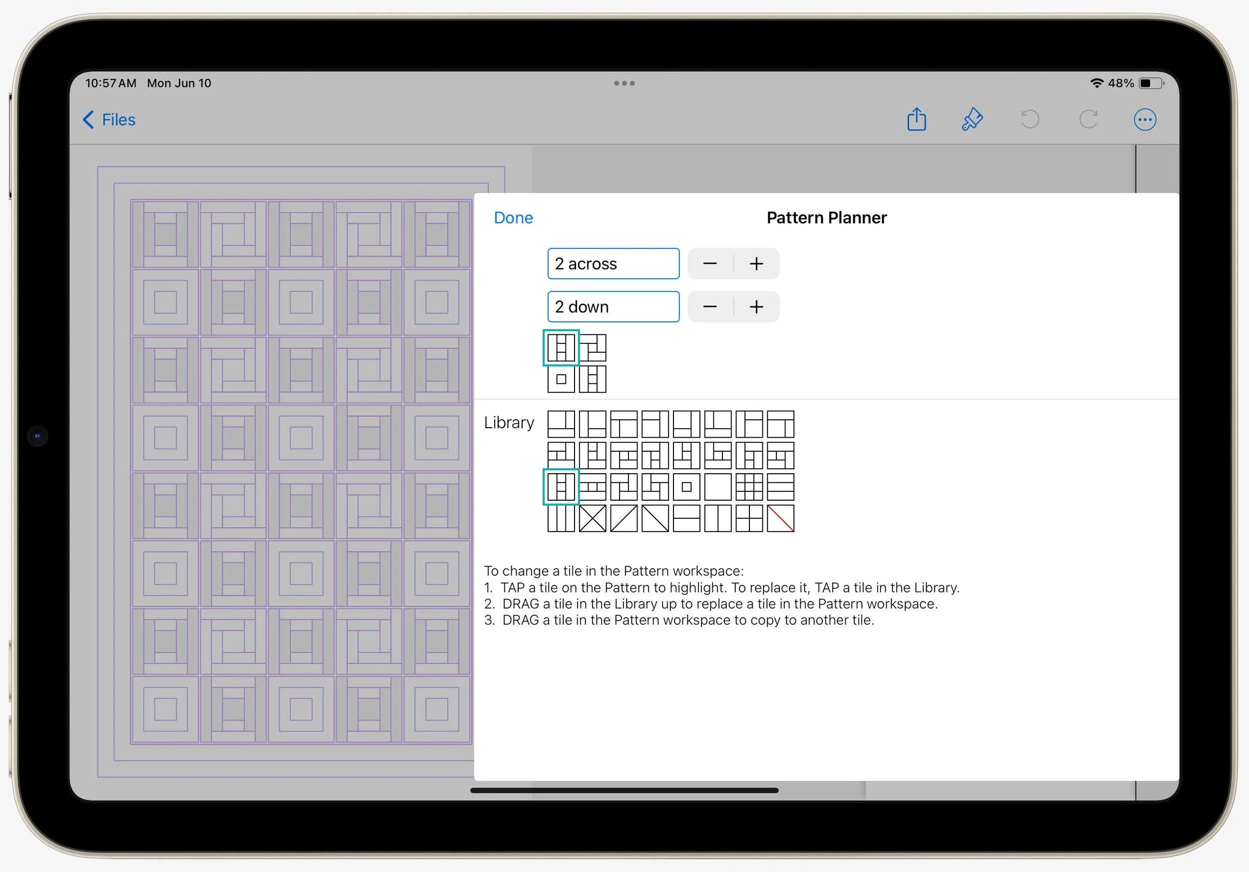Open the Share sheet
The width and height of the screenshot is (1249, 872).
(x=917, y=119)
